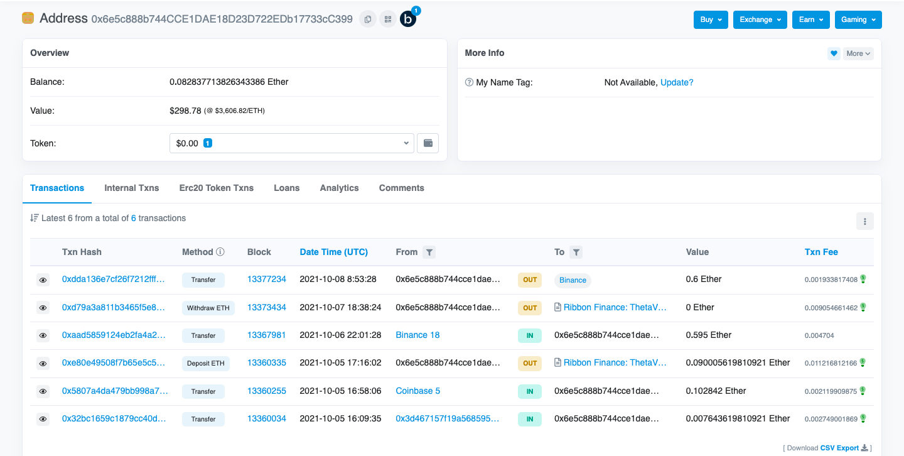904x456 pixels.
Task: Open the three-dot options menu above table
Action: (x=864, y=221)
